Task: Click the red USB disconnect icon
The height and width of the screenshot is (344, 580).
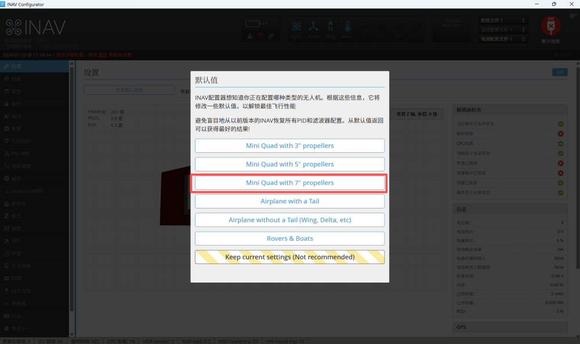Action: [551, 26]
